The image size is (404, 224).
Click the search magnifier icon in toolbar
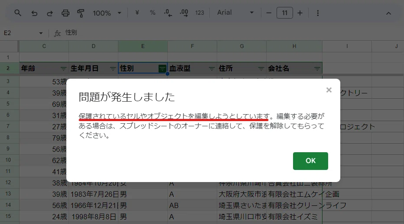[17, 13]
